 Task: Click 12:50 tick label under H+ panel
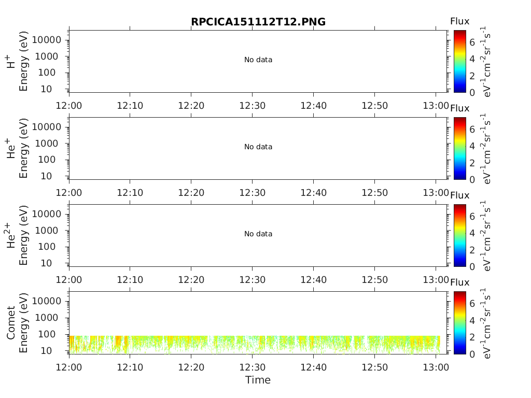click(374, 106)
